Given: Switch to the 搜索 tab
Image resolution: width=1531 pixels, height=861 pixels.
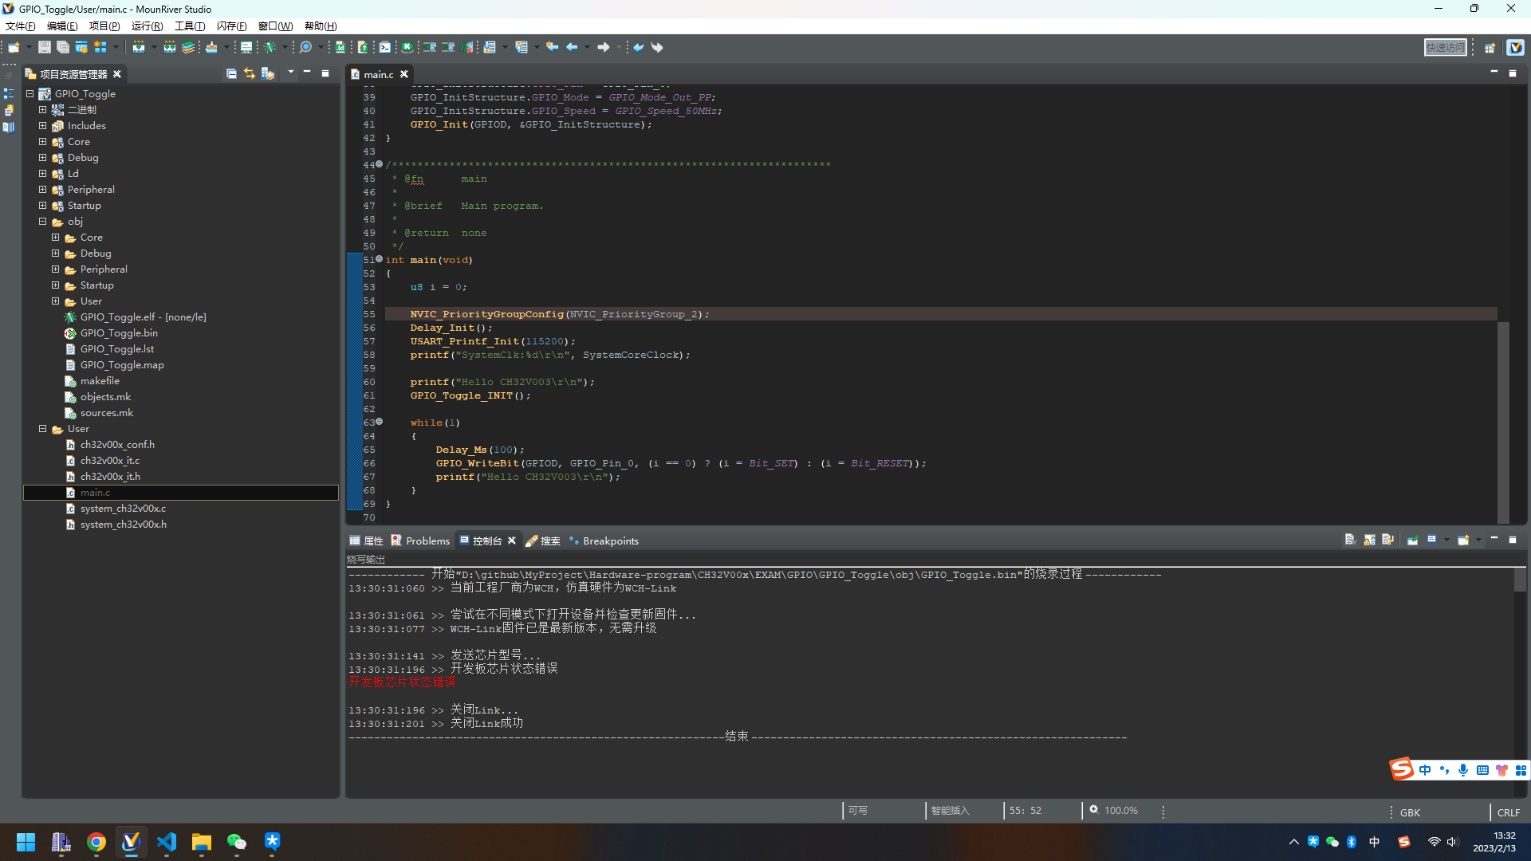Looking at the screenshot, I should coord(543,541).
